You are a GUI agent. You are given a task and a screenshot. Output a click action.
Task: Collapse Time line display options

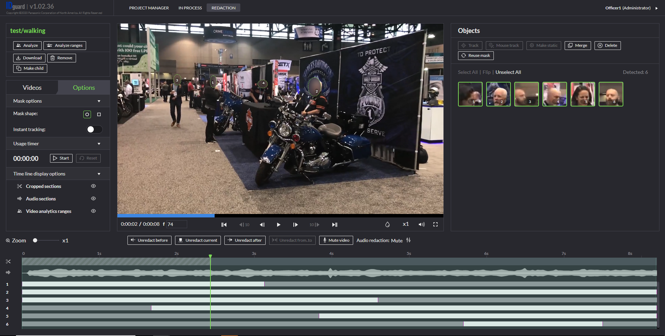[x=99, y=173]
